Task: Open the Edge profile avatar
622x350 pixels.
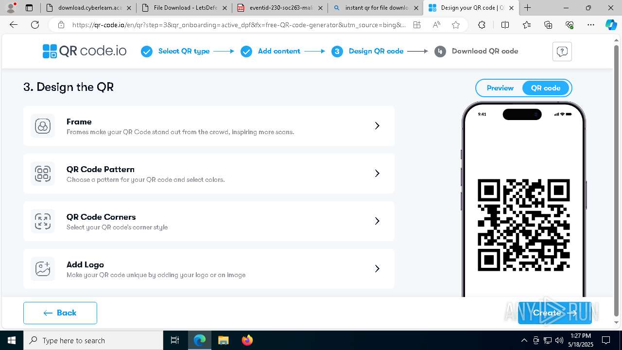Action: point(11,8)
